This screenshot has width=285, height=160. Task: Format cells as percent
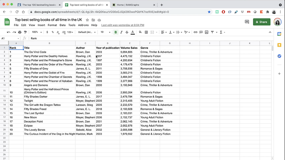tap(52, 32)
